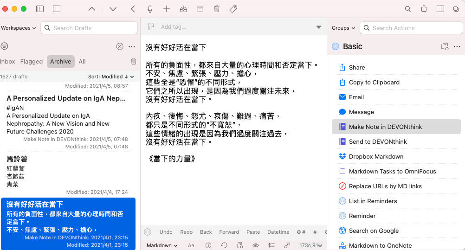Screen dimensions: 465x250
Task: Click the lone # action bar button
Action: point(315,232)
